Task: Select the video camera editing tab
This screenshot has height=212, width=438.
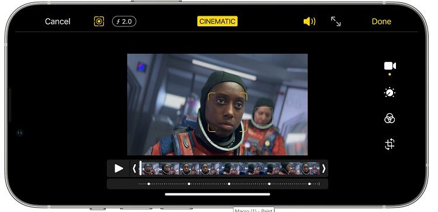Action: [390, 66]
